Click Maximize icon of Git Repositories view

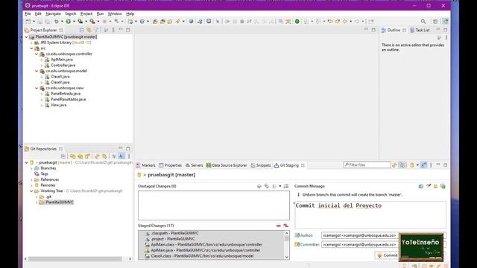(x=127, y=148)
